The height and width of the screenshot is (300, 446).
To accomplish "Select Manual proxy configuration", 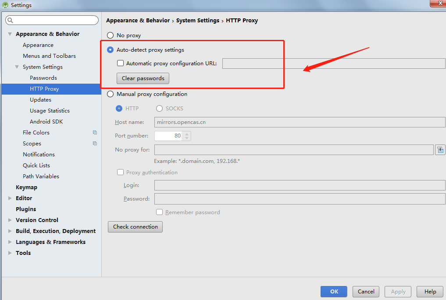I will (x=110, y=94).
